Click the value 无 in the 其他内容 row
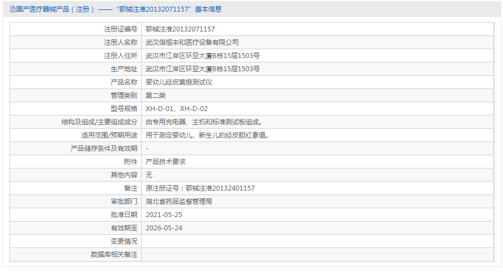503x274 pixels. [x=149, y=175]
